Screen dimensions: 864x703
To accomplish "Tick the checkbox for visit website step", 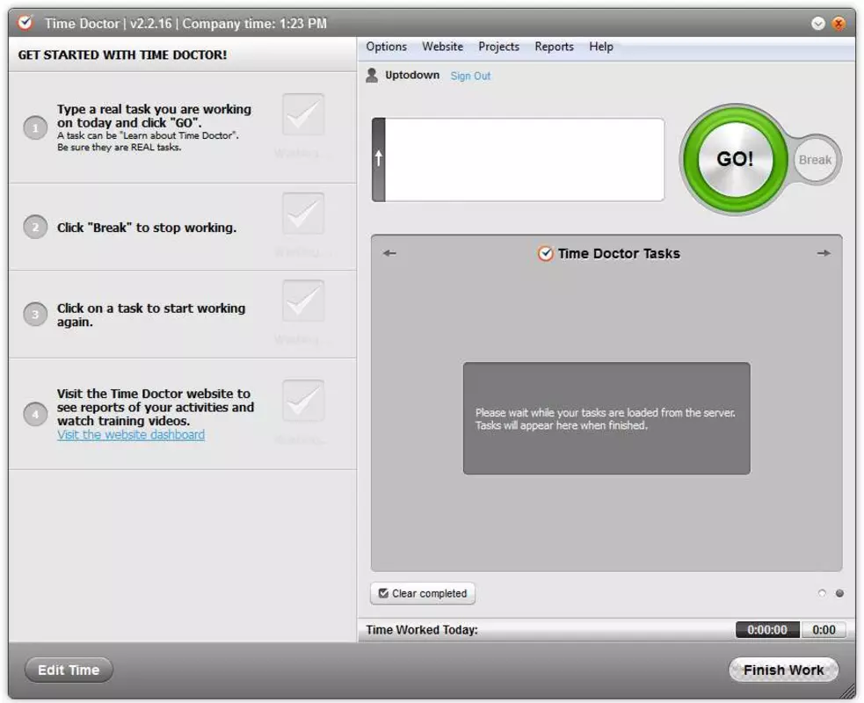I will [303, 401].
